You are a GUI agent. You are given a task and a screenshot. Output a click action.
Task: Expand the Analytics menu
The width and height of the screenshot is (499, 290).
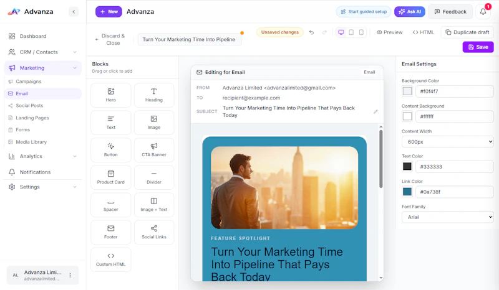pyautogui.click(x=43, y=156)
